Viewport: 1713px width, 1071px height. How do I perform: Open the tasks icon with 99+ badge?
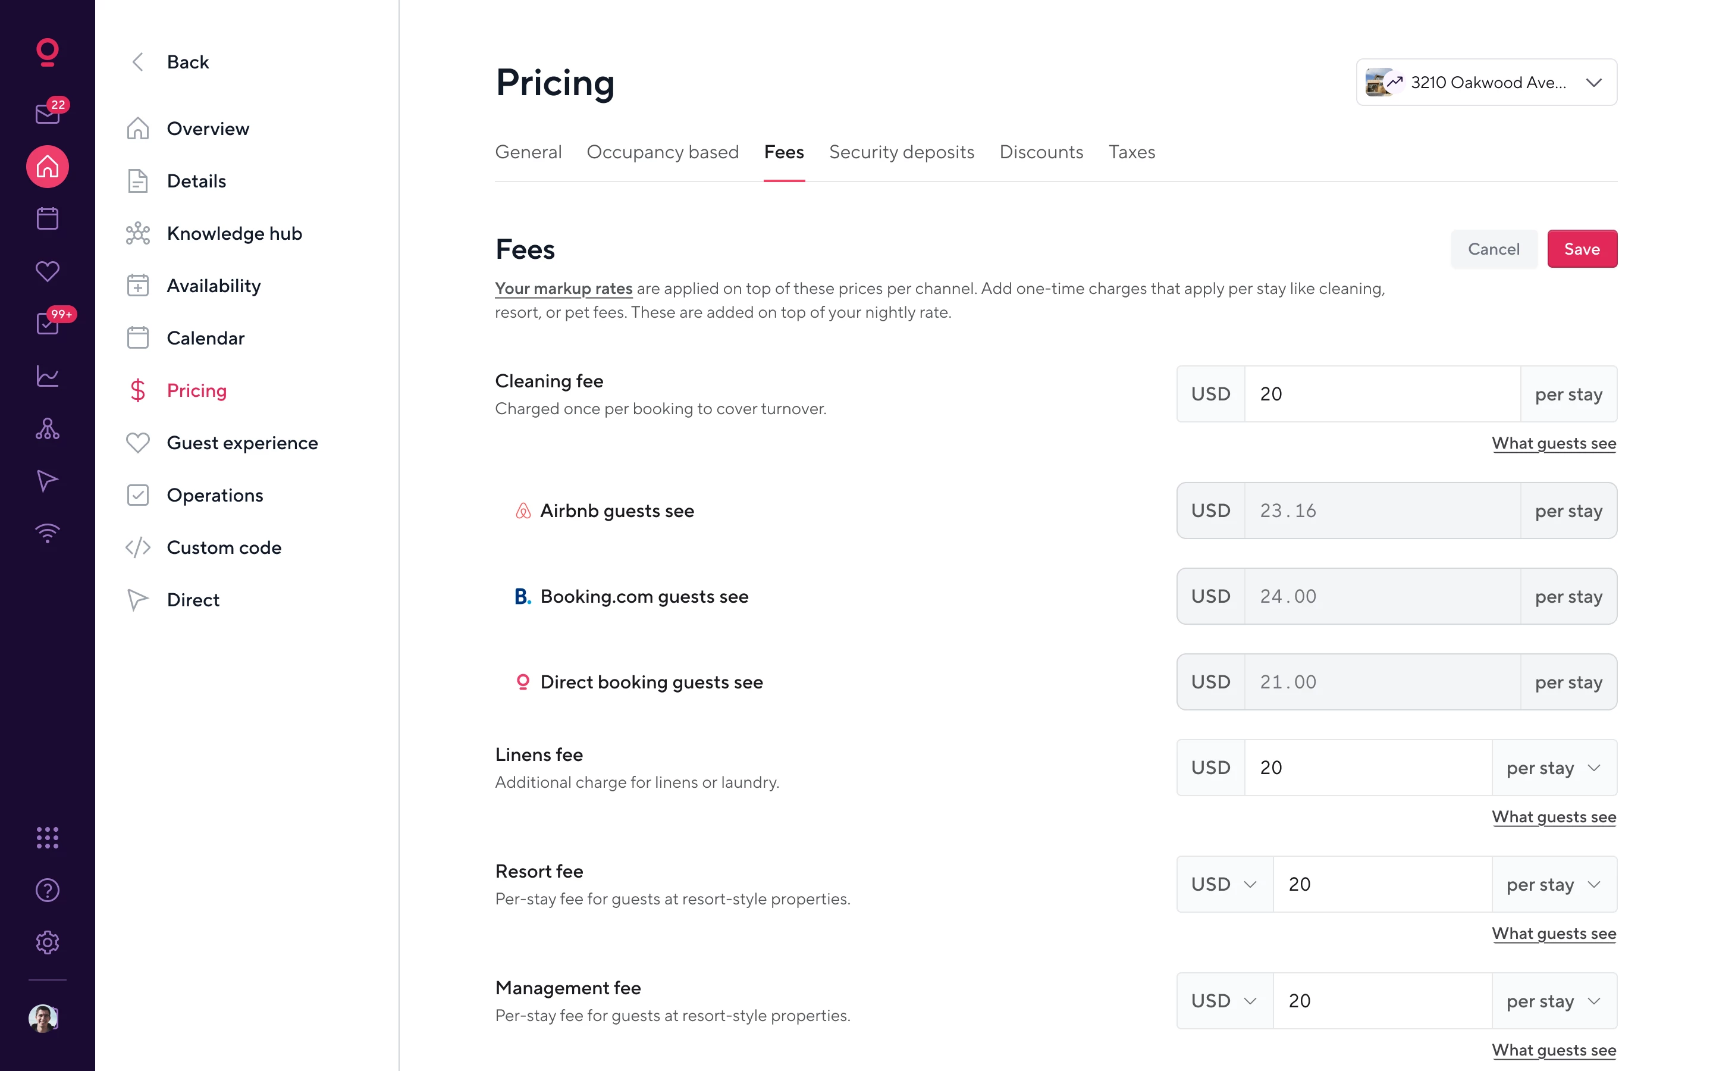[48, 324]
